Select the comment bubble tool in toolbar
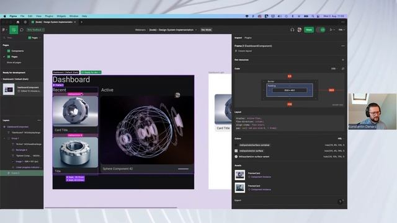This screenshot has width=397, height=223. tap(22, 30)
